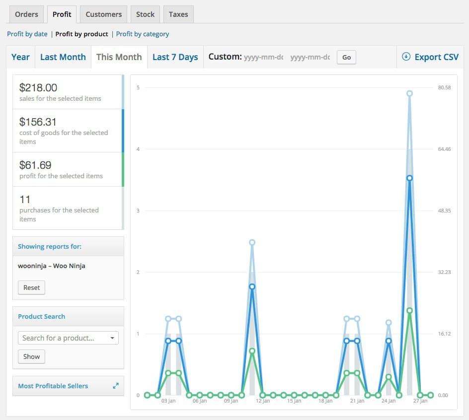Viewport: 469px width, 420px height.
Task: Open the product search dropdown arrow
Action: click(x=112, y=338)
